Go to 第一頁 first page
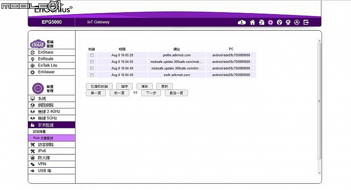The image size is (351, 190). tap(96, 93)
